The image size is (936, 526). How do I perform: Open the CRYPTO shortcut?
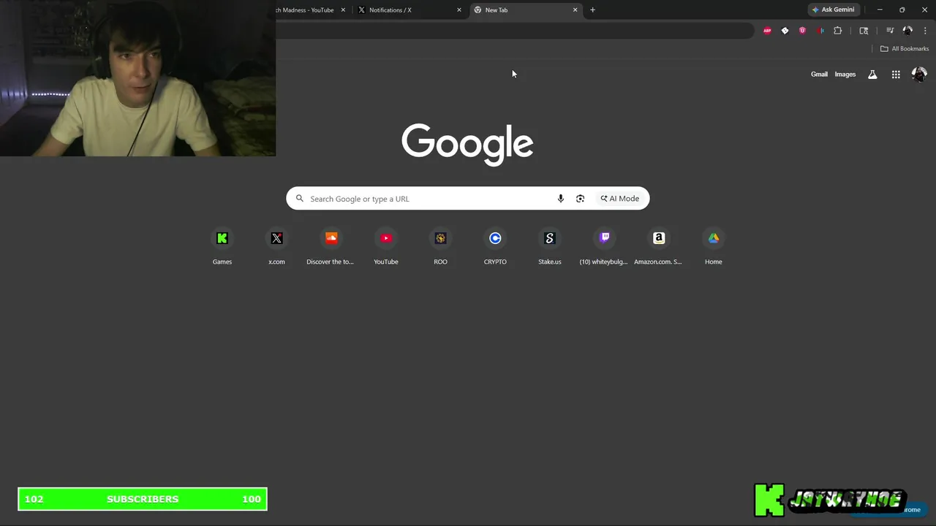tap(495, 246)
